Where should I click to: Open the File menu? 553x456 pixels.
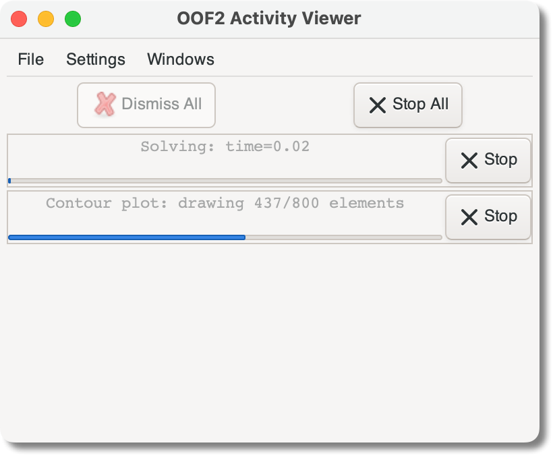tap(30, 59)
